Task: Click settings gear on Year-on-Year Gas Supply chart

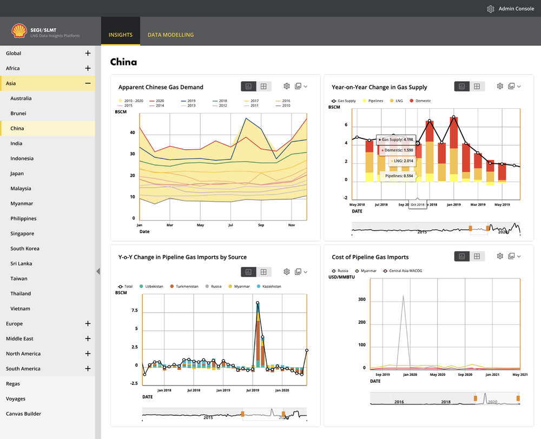Action: [500, 86]
